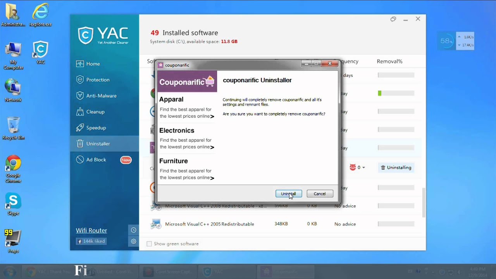496x279 pixels.
Task: Click the Microsoft Visual C++ 2005 program icon
Action: point(156,224)
